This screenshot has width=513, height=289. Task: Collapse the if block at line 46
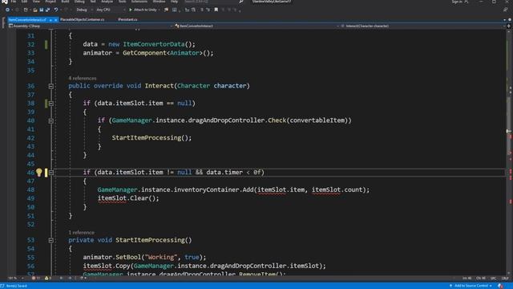pyautogui.click(x=51, y=173)
